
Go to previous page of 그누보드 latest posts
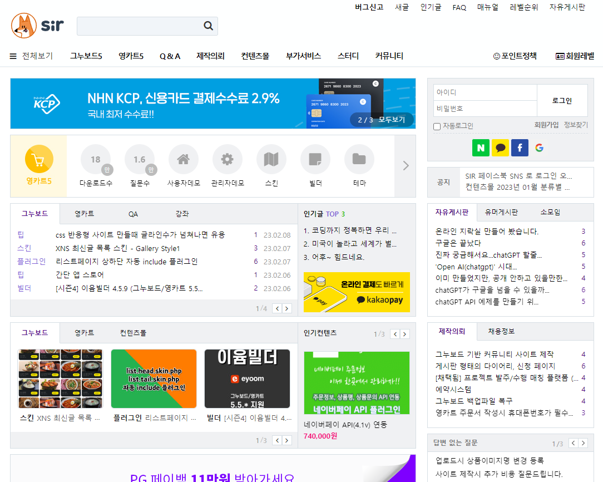pyautogui.click(x=277, y=308)
